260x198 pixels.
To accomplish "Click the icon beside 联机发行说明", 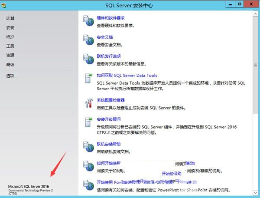I will point(88,59).
